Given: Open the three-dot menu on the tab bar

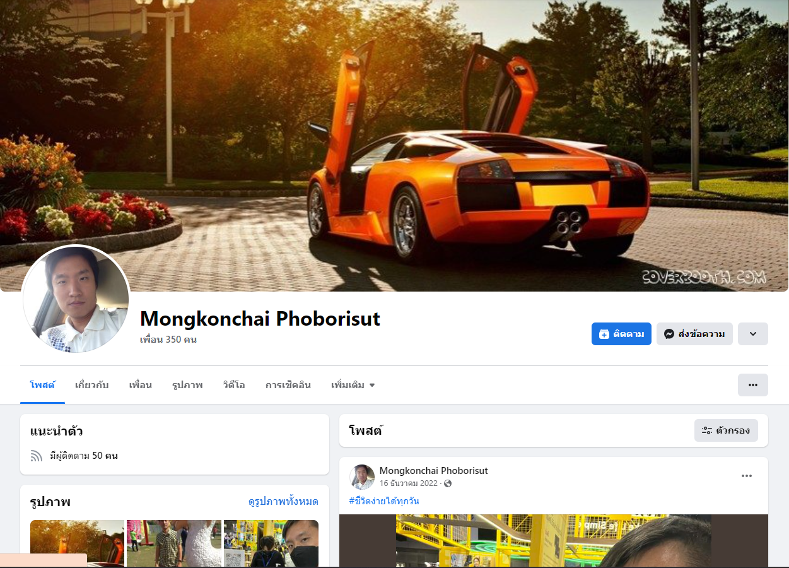Looking at the screenshot, I should (x=753, y=385).
